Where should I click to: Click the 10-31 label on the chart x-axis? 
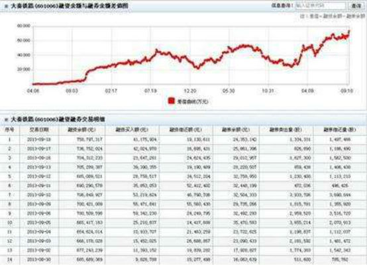click(268, 91)
